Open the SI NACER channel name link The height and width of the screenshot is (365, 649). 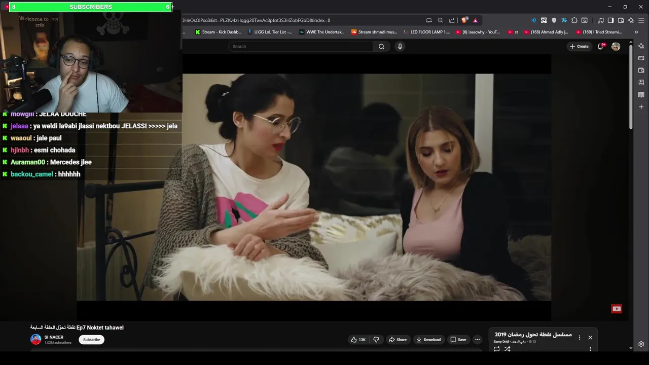click(x=54, y=337)
